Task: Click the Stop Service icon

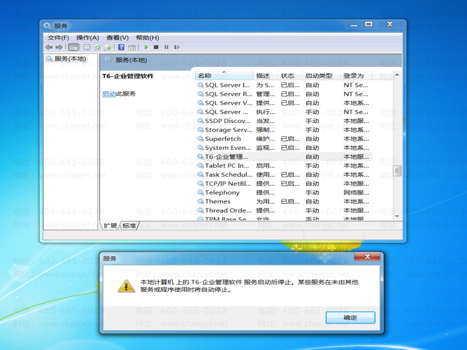Action: coord(156,47)
